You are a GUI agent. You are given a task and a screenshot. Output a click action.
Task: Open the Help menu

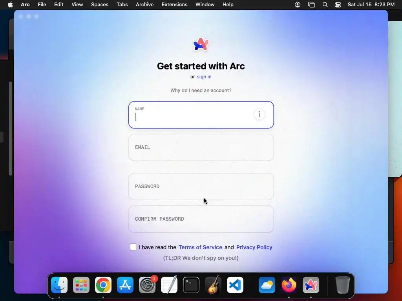228,5
